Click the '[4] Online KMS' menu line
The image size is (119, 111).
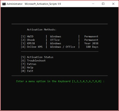[x=32, y=47]
